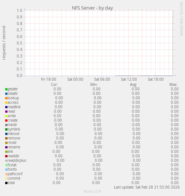185x196 pixels.
Task: Click the link olive-green legend swatch
Action: [x=6, y=152]
